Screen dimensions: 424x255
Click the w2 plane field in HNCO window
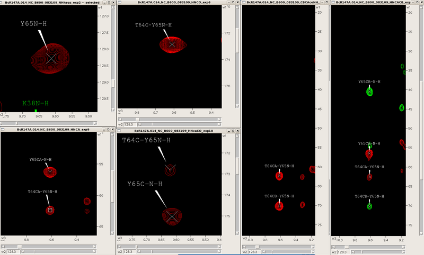[129, 125]
